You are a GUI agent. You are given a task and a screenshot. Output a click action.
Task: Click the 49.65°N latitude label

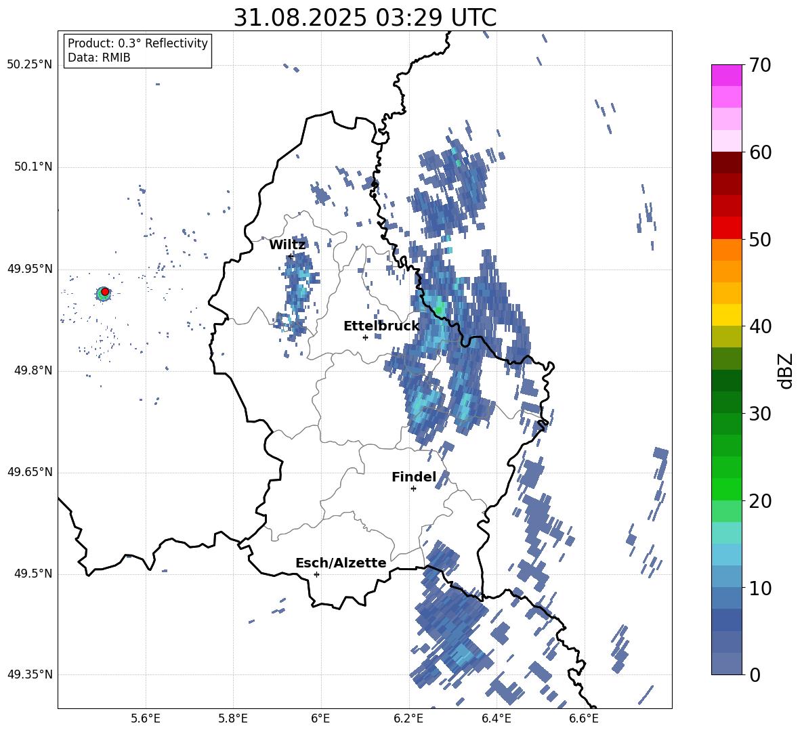[30, 472]
